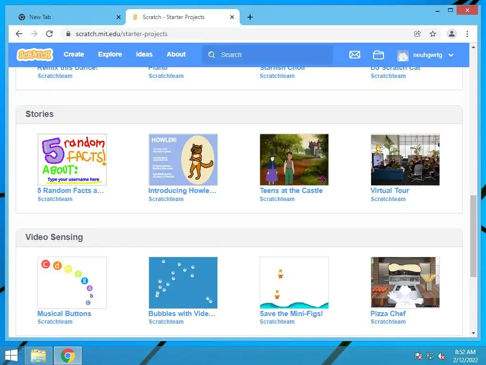Open the Musical Buttons project link
Screen dimensions: 486x365
coord(64,314)
